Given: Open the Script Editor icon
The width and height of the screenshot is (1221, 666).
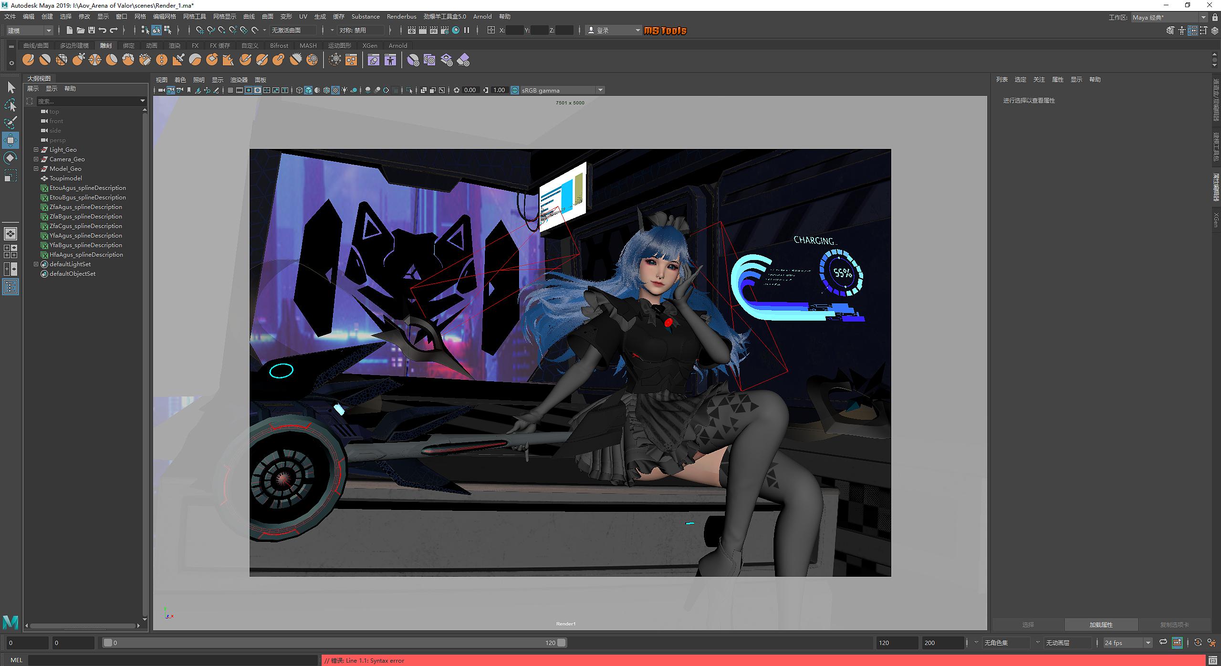Looking at the screenshot, I should tap(1212, 660).
